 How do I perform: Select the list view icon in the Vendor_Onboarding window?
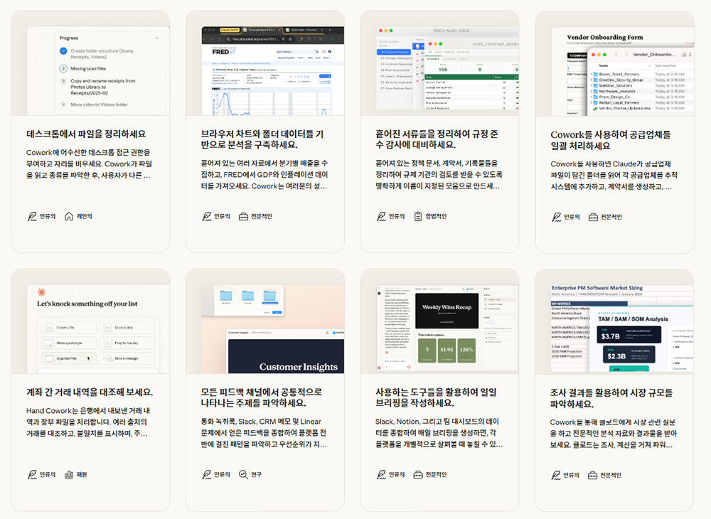click(683, 53)
